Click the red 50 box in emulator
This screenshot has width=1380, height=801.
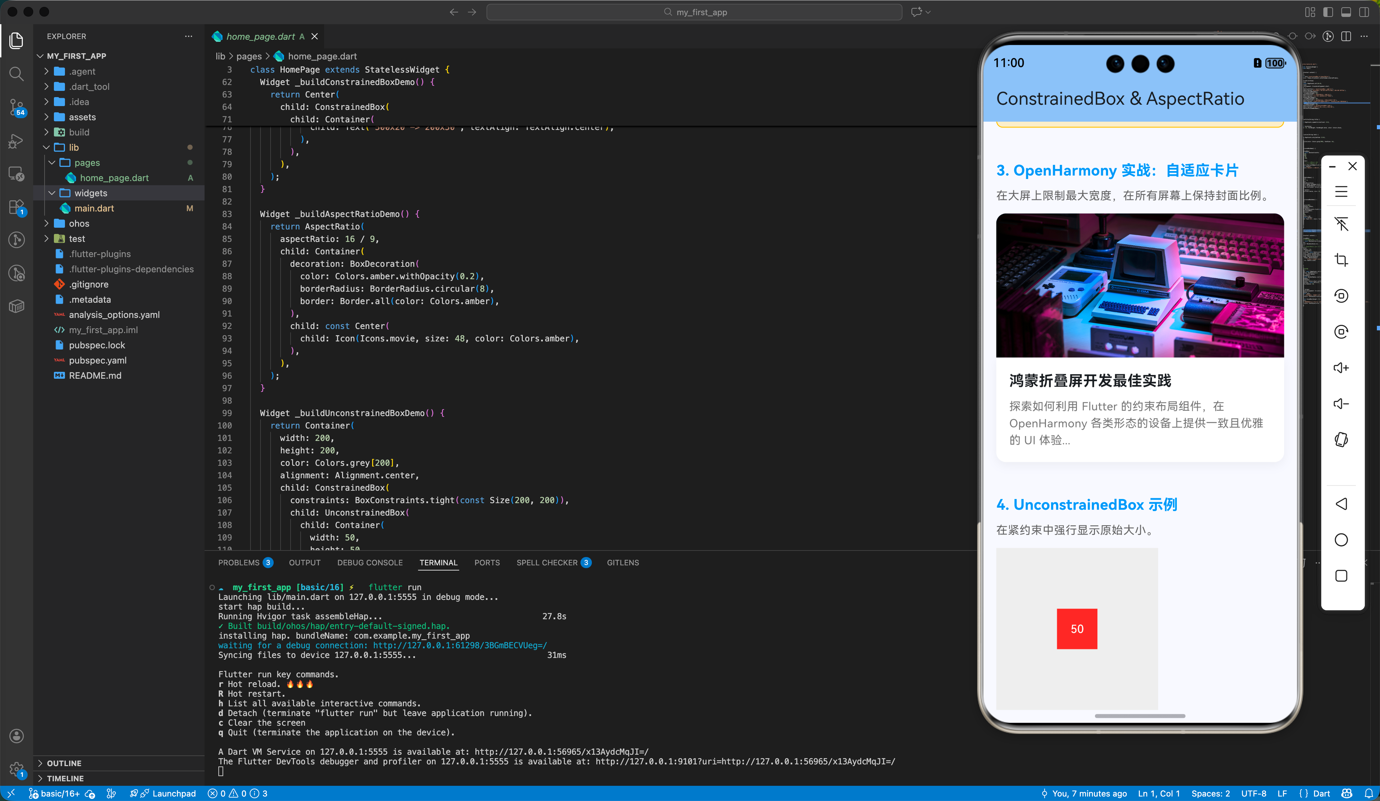(x=1077, y=629)
